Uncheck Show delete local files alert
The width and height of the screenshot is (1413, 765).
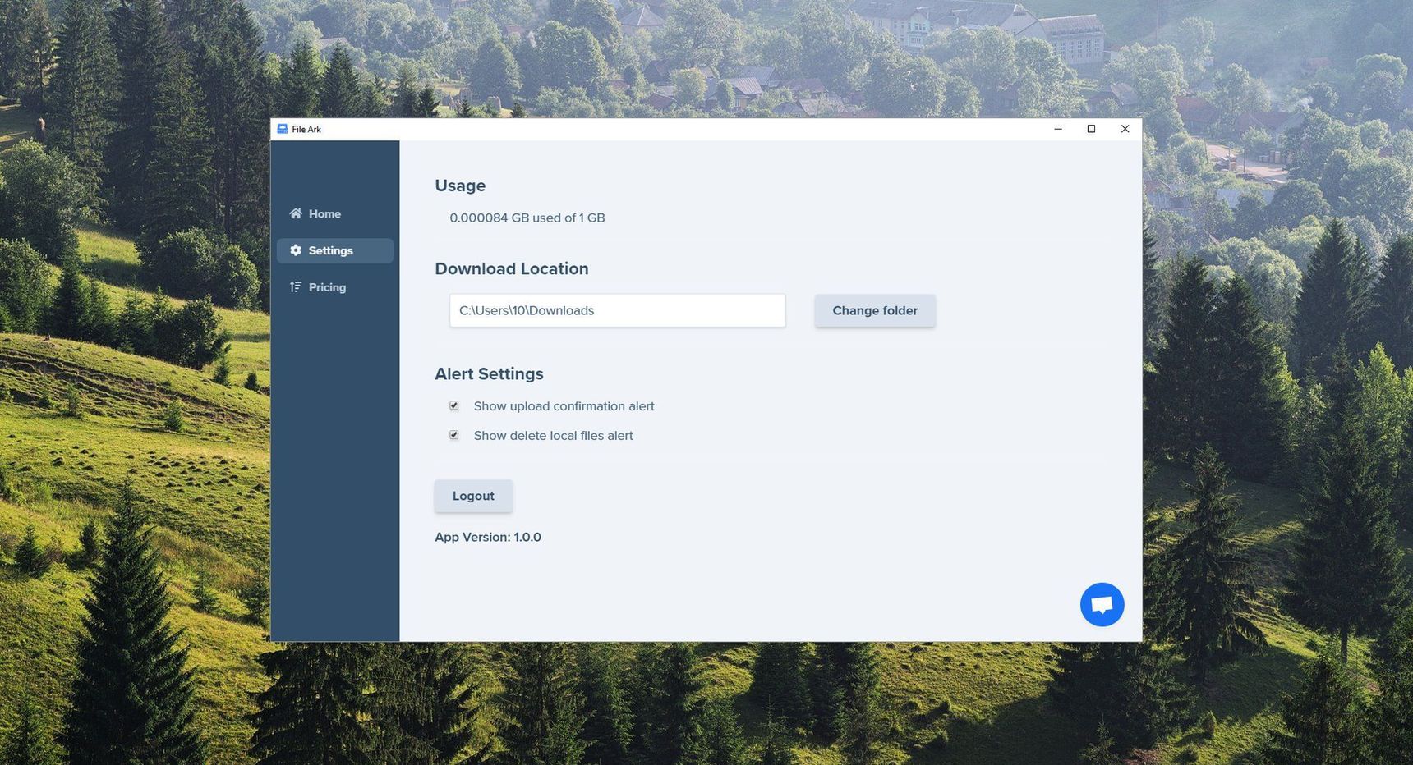[454, 435]
